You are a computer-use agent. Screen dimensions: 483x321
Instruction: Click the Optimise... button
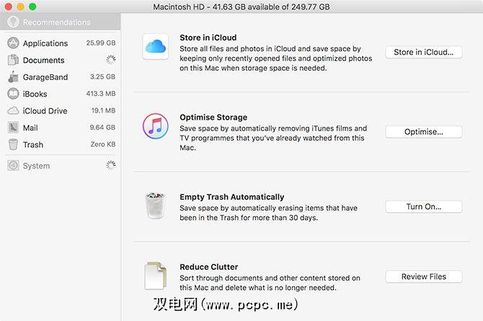[x=424, y=132]
